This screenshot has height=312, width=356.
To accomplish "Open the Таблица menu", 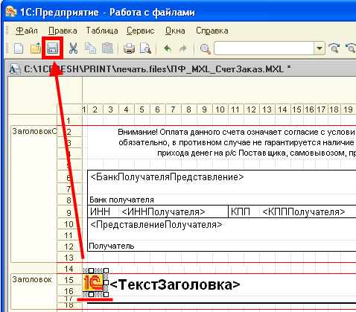I will tap(102, 31).
